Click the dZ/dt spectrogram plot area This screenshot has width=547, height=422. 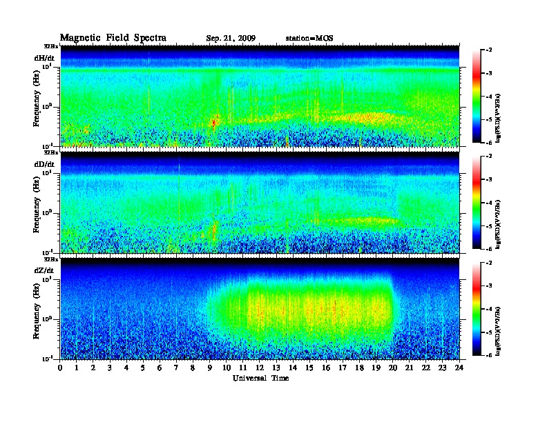click(x=260, y=309)
